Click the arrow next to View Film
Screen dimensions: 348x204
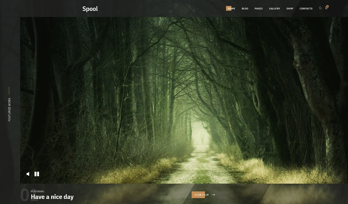pos(213,195)
